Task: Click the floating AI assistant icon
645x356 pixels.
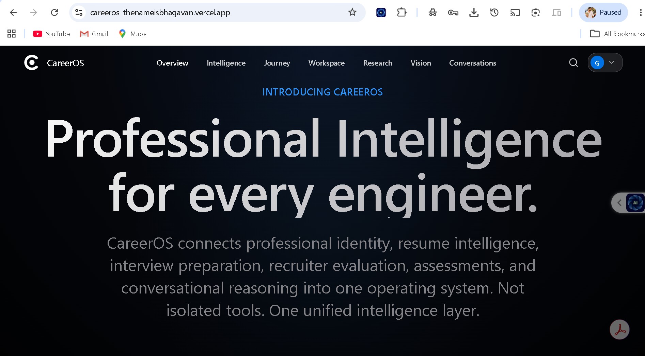Action: coord(635,203)
